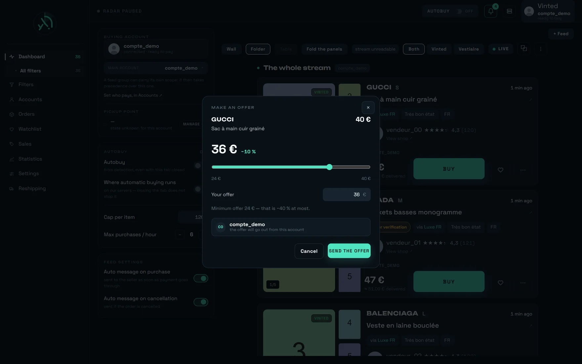Buy the 47 € item
582x364 pixels.
click(449, 282)
